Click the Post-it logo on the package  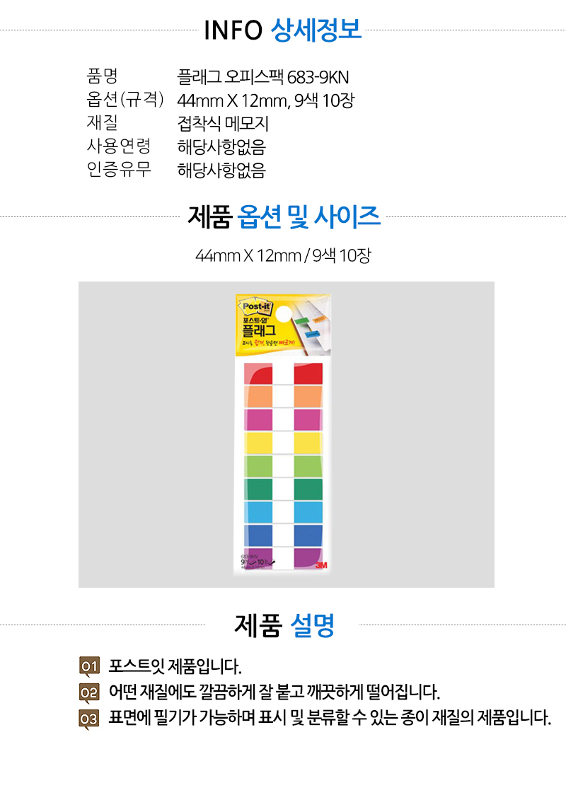(255, 307)
